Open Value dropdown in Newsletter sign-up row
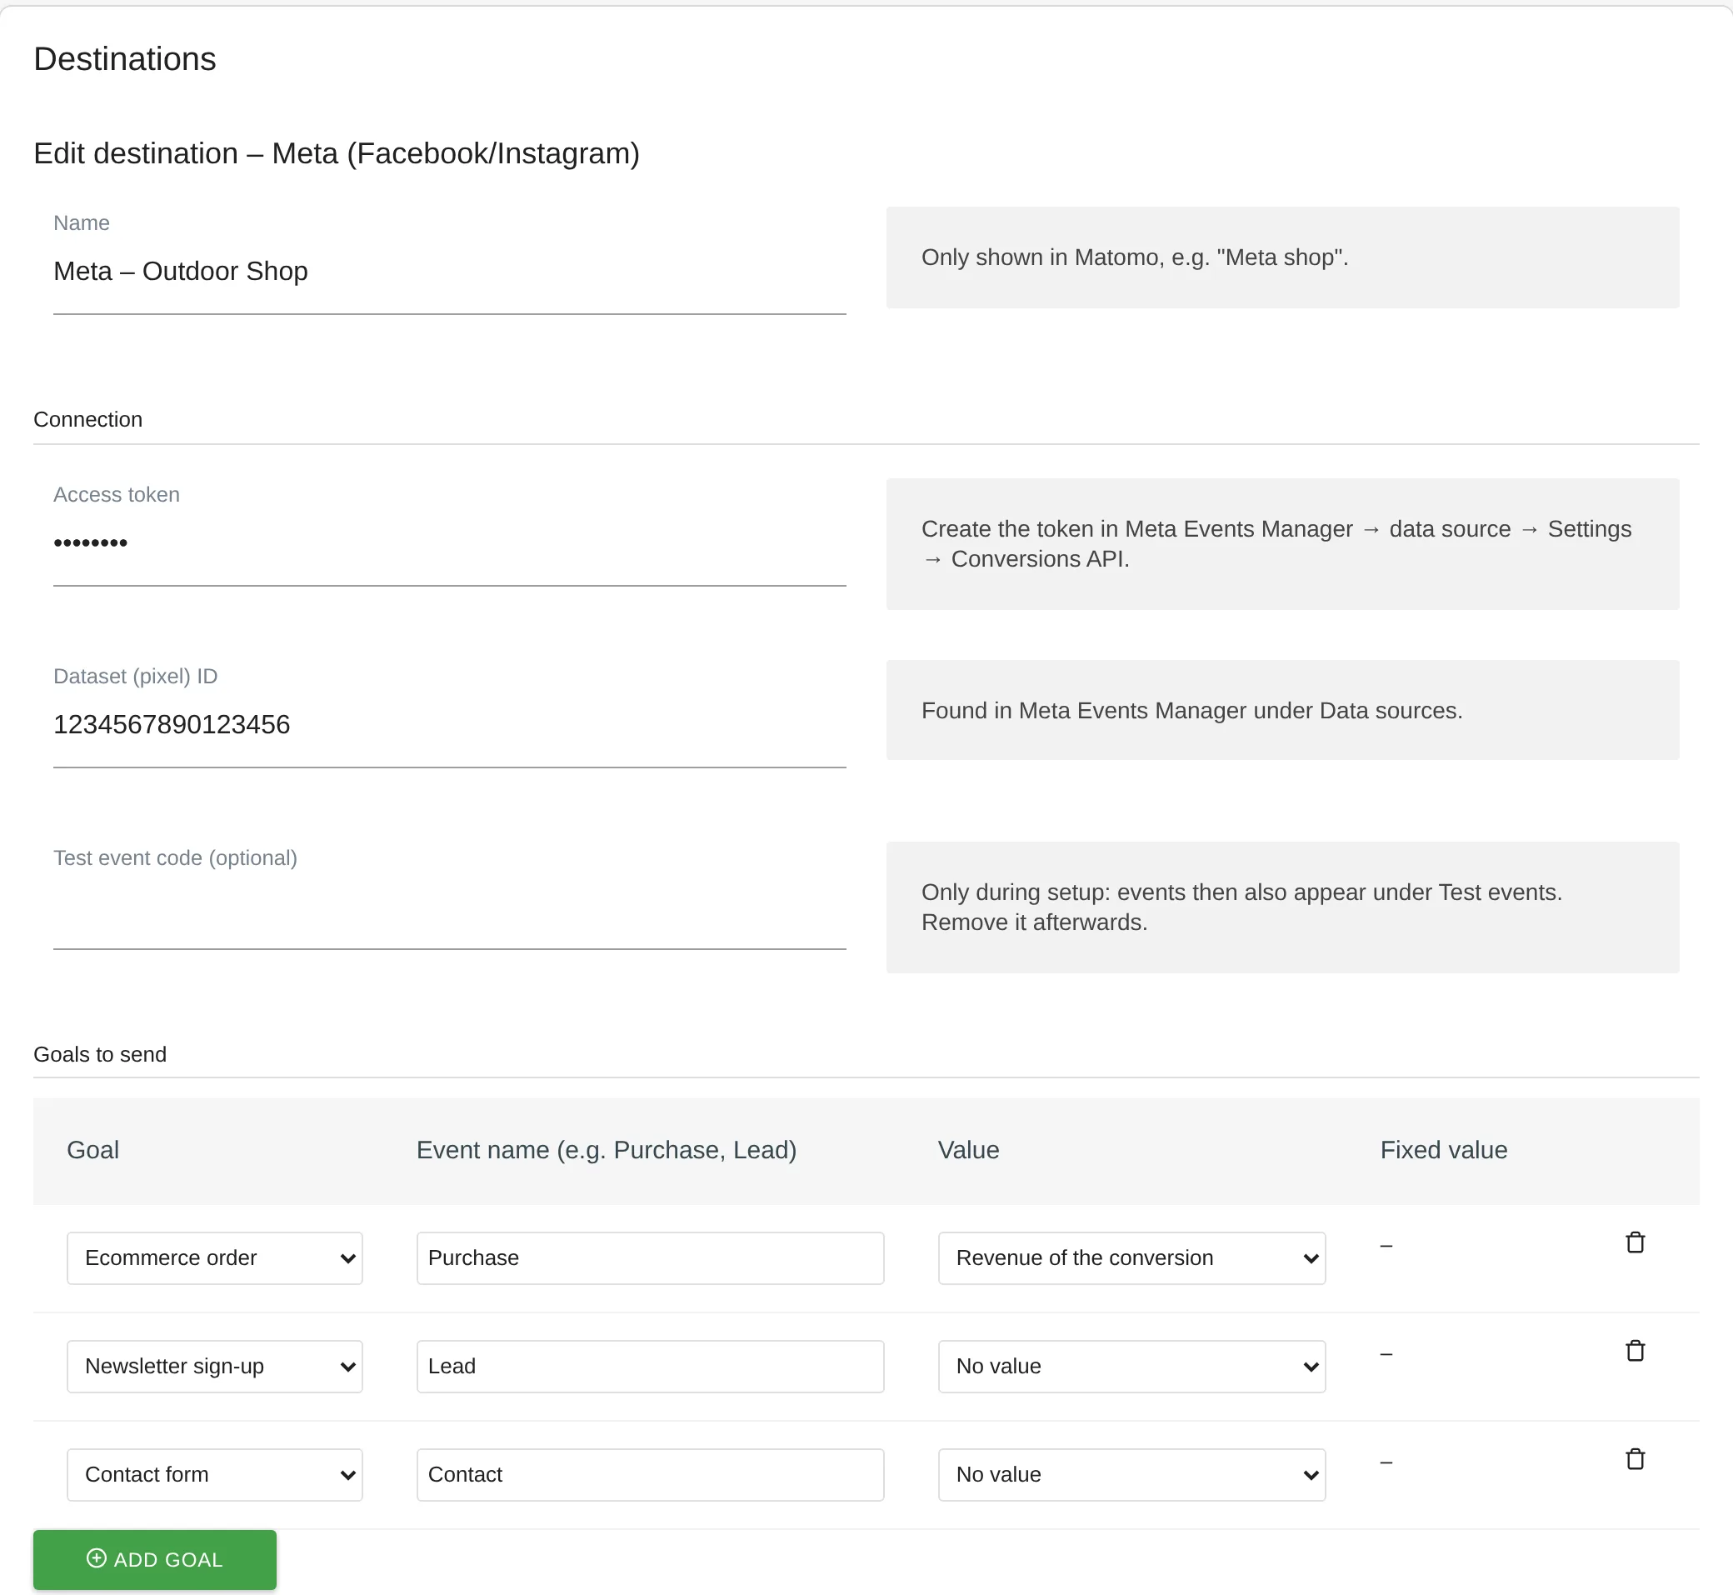 (x=1131, y=1365)
